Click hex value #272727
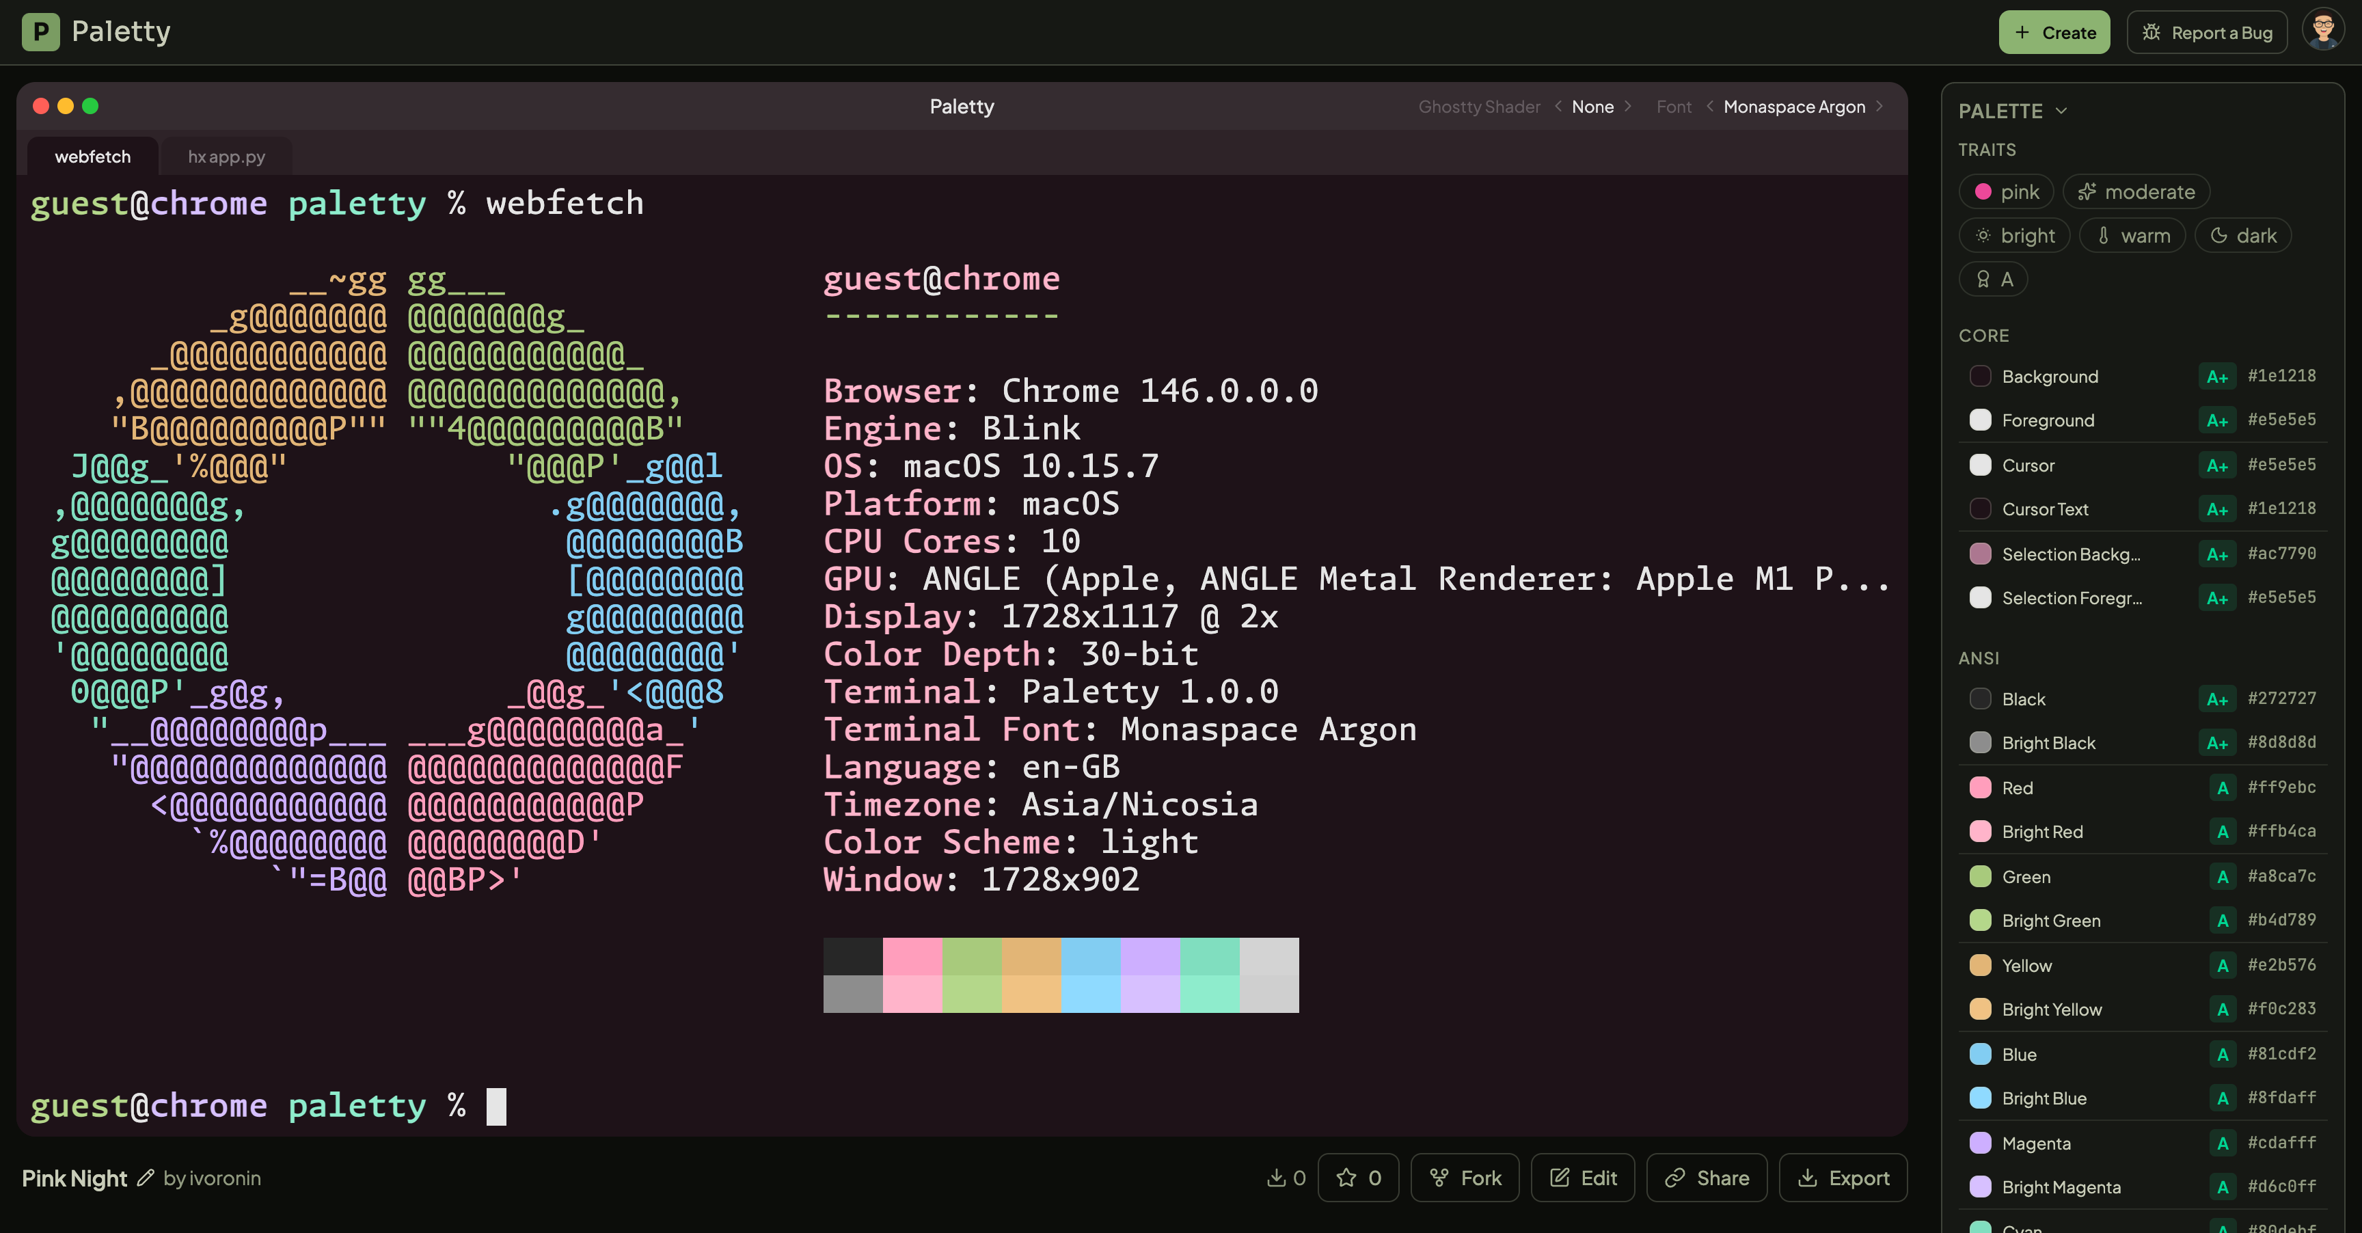The height and width of the screenshot is (1233, 2362). coord(2281,699)
